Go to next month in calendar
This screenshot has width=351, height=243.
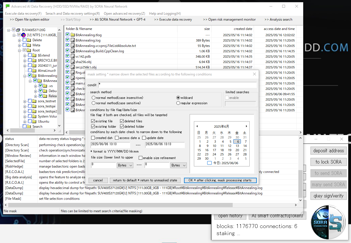coord(246,126)
